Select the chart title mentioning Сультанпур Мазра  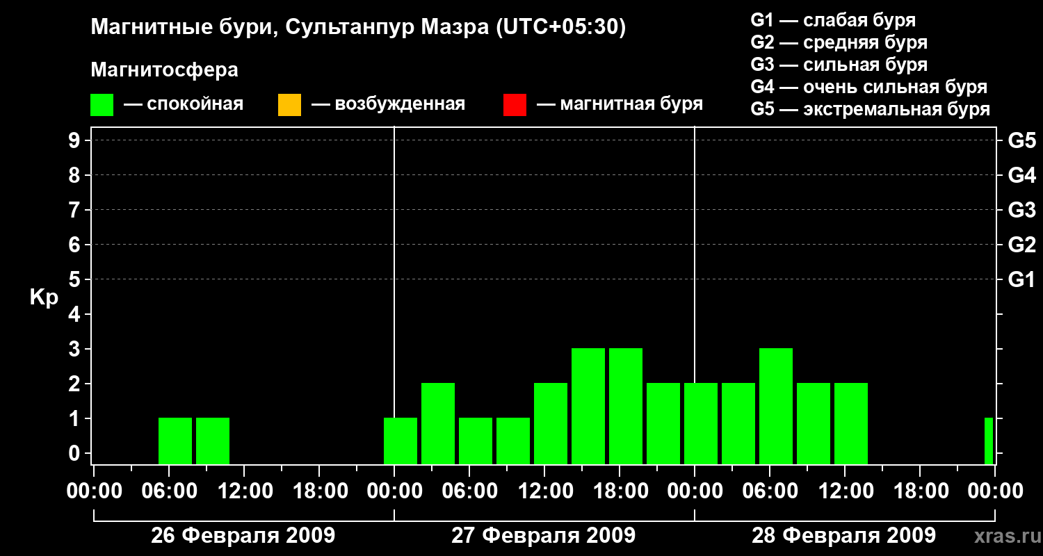[x=358, y=28]
